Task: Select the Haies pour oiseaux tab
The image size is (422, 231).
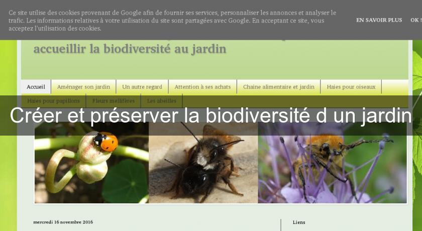Action: (x=351, y=87)
